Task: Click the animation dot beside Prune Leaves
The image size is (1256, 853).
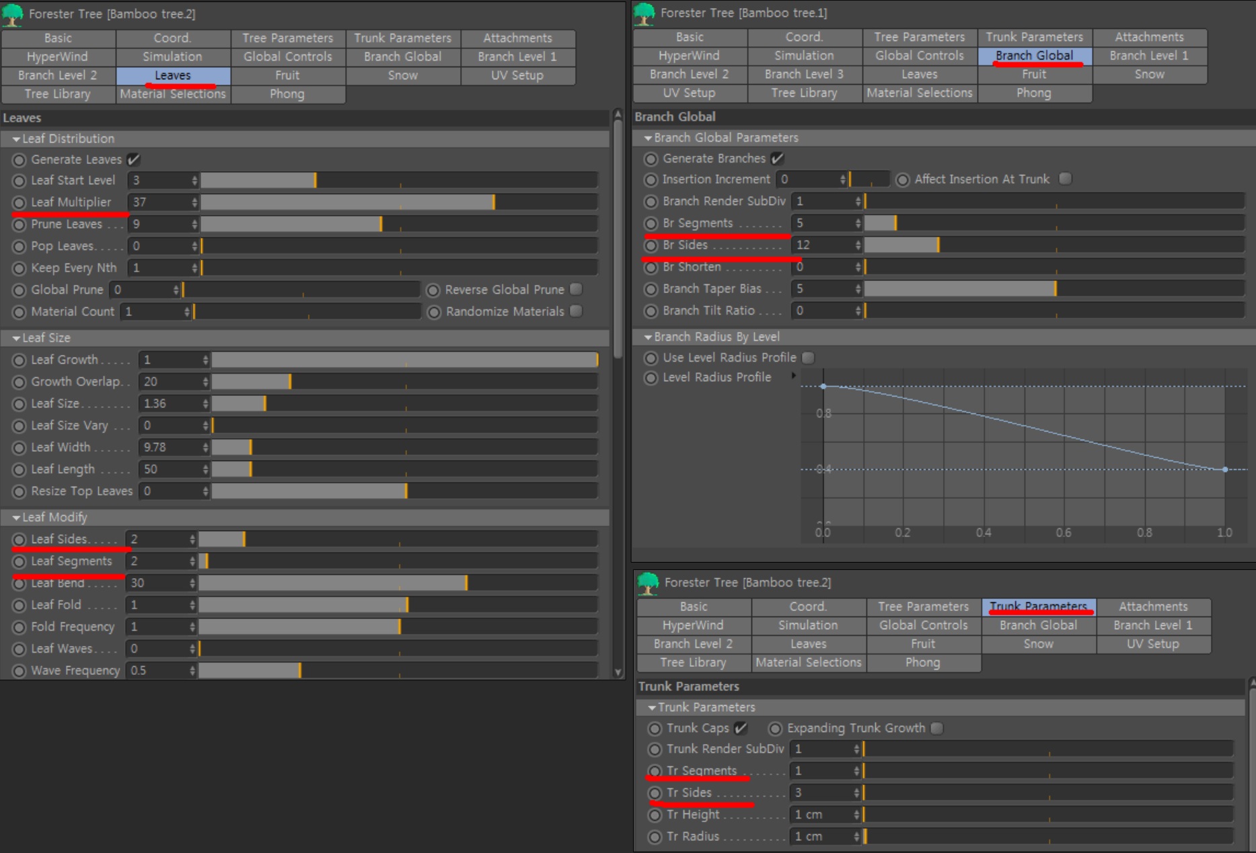Action: [19, 225]
